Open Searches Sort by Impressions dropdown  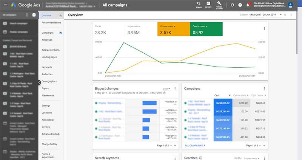coord(252,158)
